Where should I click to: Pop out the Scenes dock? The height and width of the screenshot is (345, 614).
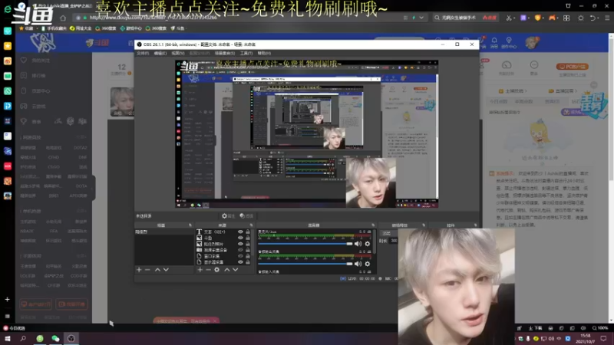tap(190, 225)
